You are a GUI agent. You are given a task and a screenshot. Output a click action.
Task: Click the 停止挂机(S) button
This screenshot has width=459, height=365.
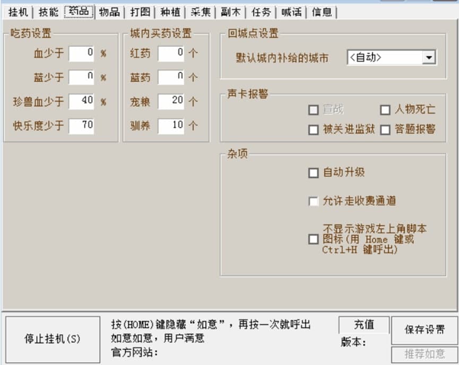53,339
